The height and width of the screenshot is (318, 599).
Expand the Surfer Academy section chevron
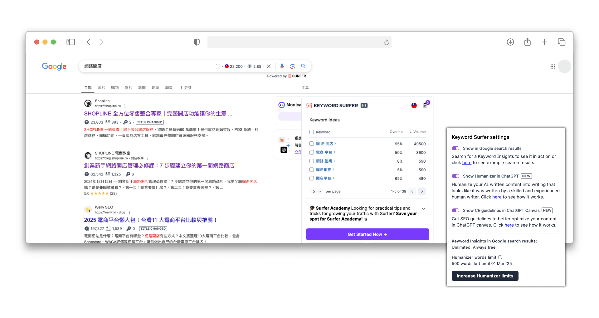(423, 208)
